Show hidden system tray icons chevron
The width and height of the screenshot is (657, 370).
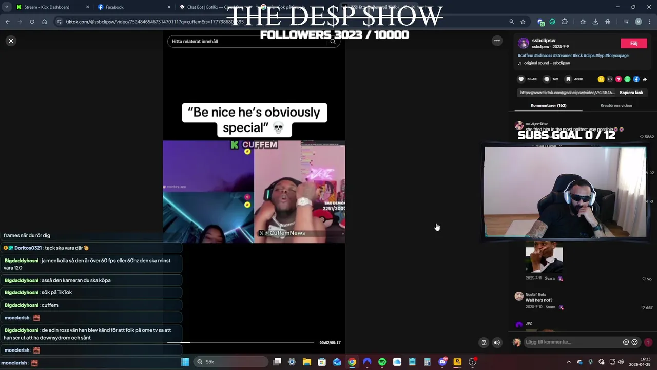pyautogui.click(x=568, y=362)
